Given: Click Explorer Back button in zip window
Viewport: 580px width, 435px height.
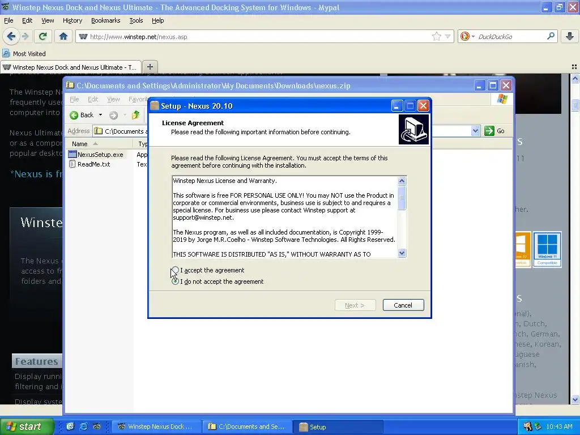Looking at the screenshot, I should pyautogui.click(x=82, y=115).
